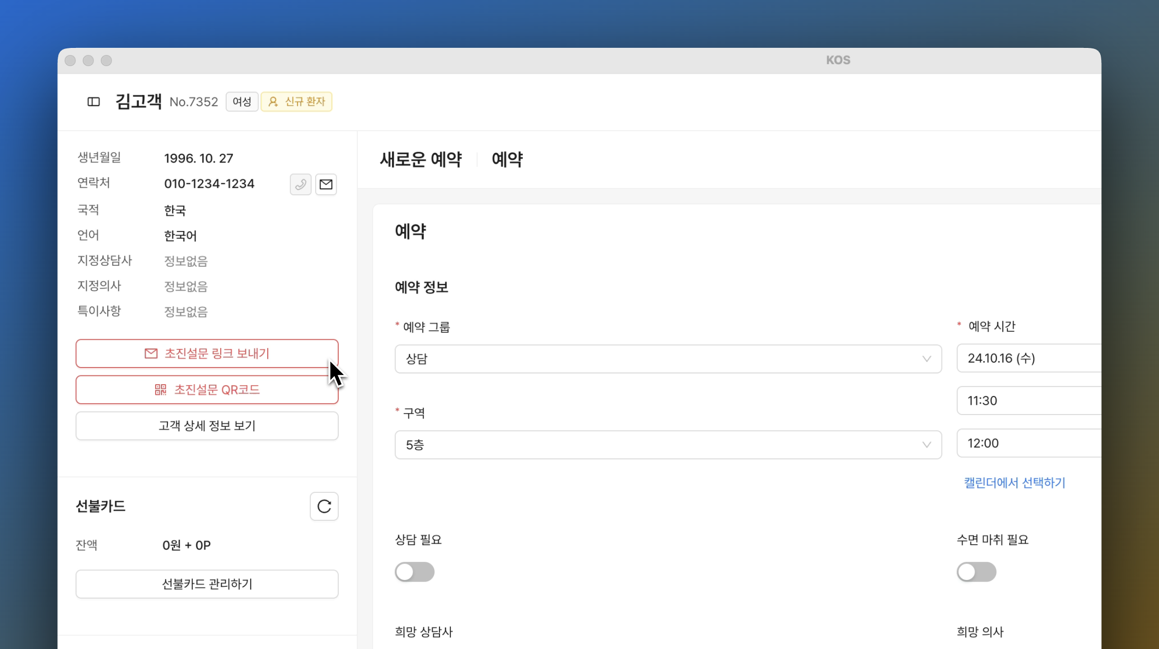This screenshot has width=1159, height=649.
Task: Click the 여성 gender tag
Action: coord(242,102)
